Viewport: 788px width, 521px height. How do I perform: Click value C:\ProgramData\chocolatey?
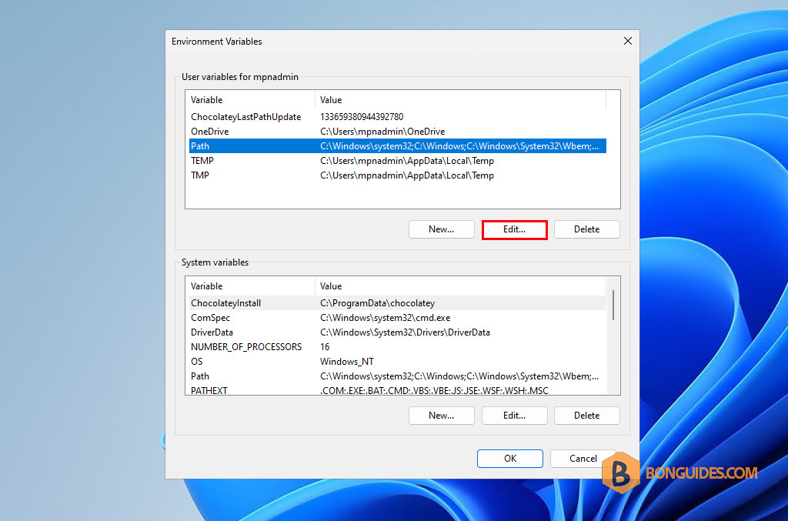[x=377, y=303]
